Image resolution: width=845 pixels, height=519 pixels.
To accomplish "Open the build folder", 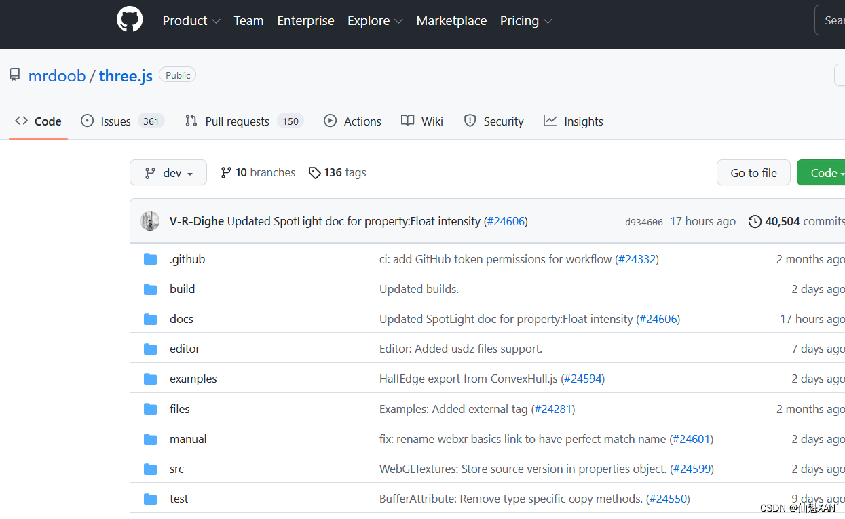I will 182,289.
